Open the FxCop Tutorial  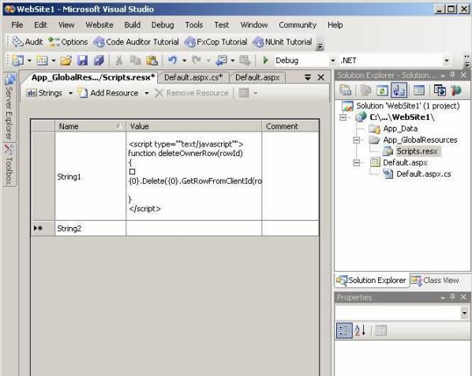point(215,42)
